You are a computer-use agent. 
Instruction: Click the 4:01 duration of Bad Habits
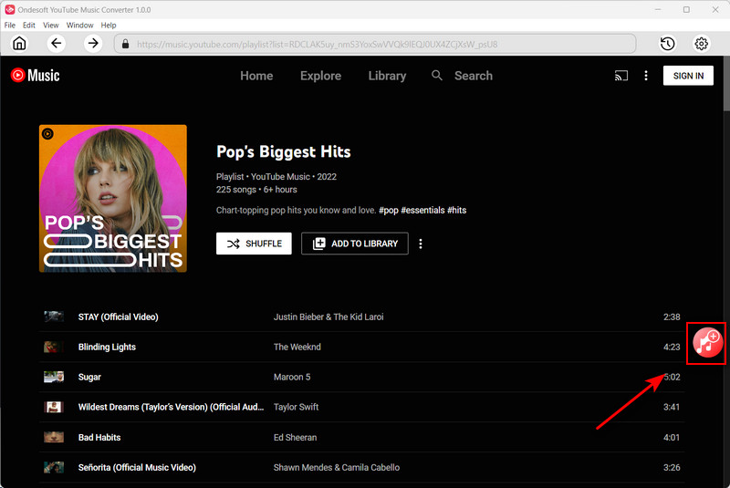click(672, 437)
